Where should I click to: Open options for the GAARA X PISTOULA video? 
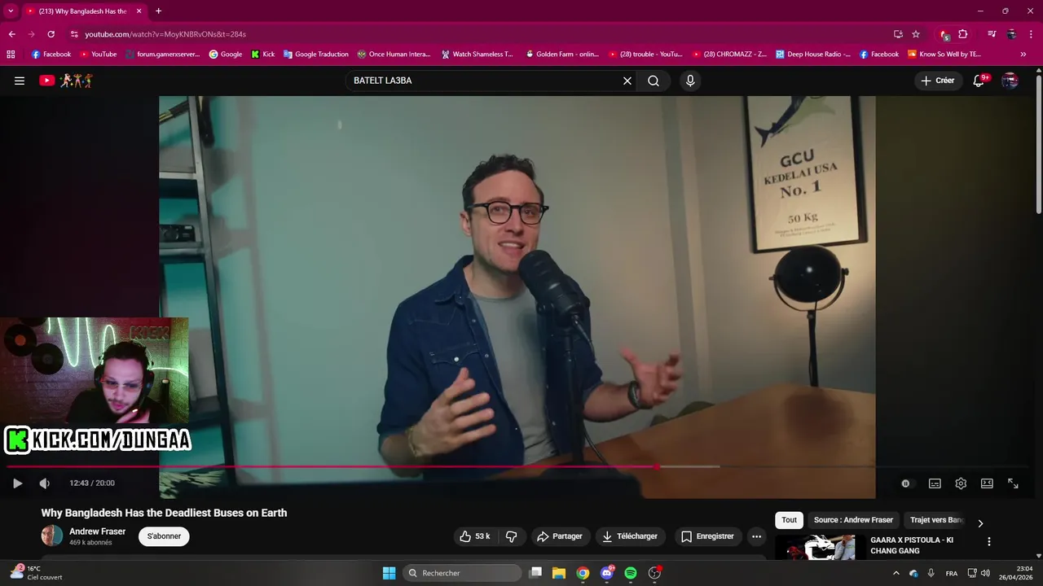989,541
